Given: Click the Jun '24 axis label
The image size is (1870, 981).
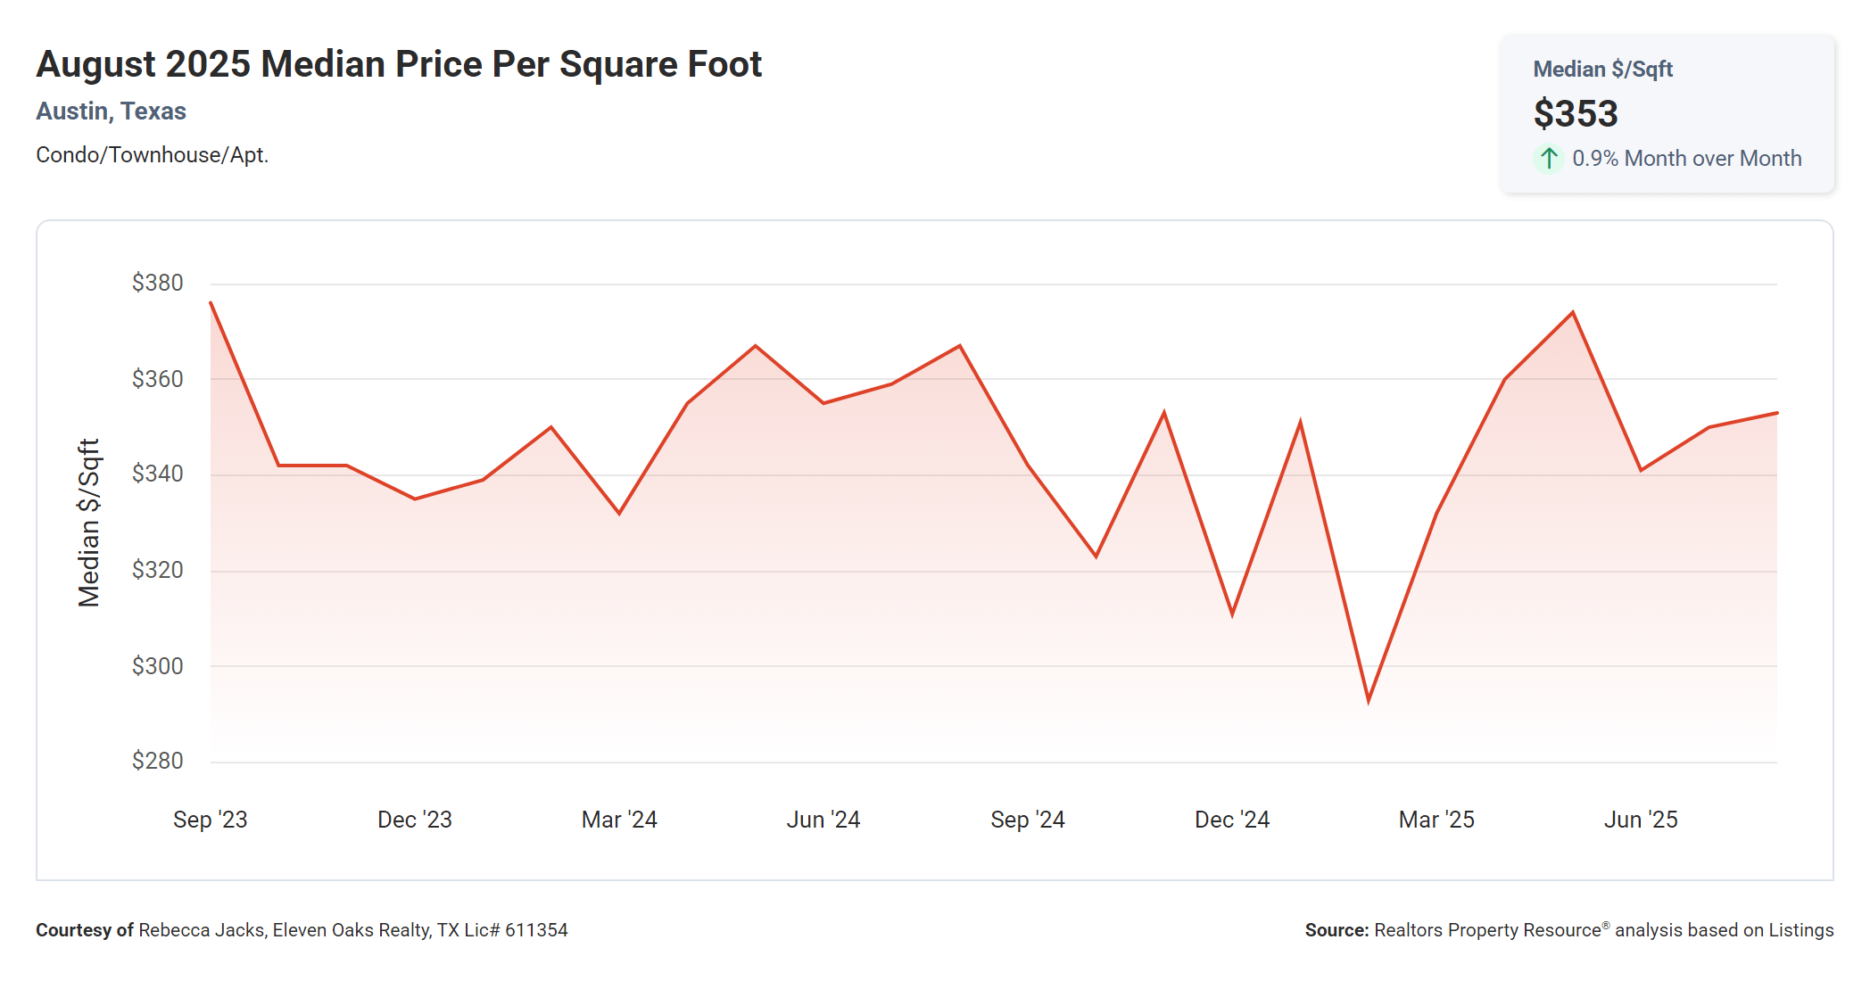Looking at the screenshot, I should [823, 820].
